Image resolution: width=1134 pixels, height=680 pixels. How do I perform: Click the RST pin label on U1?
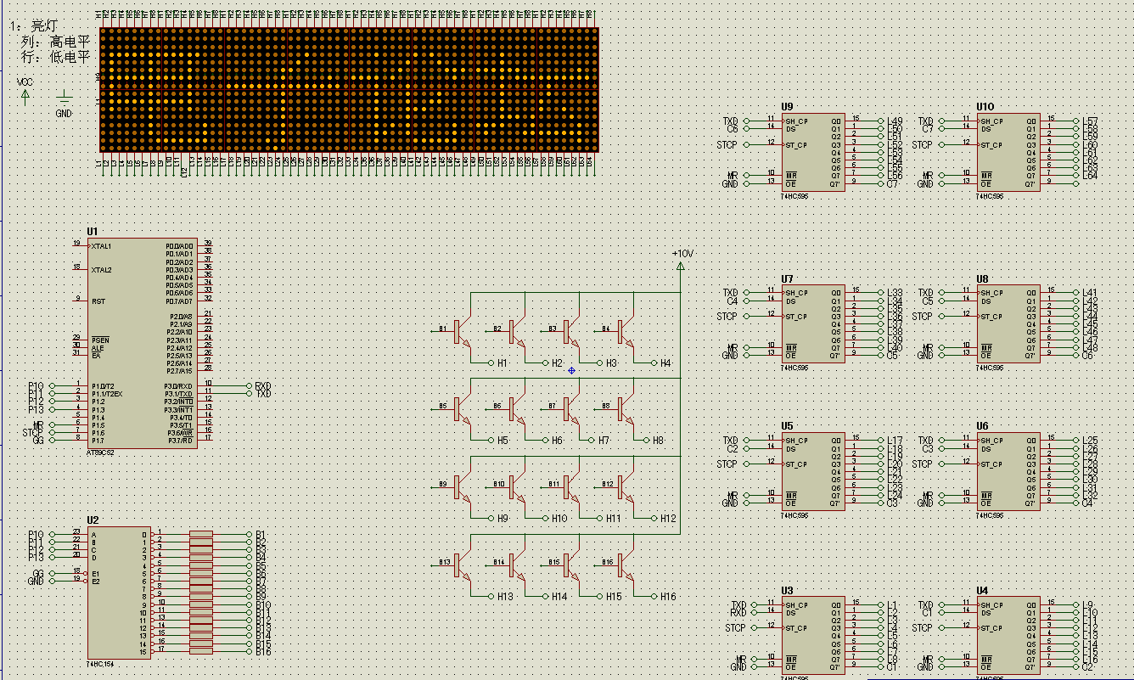coord(98,301)
